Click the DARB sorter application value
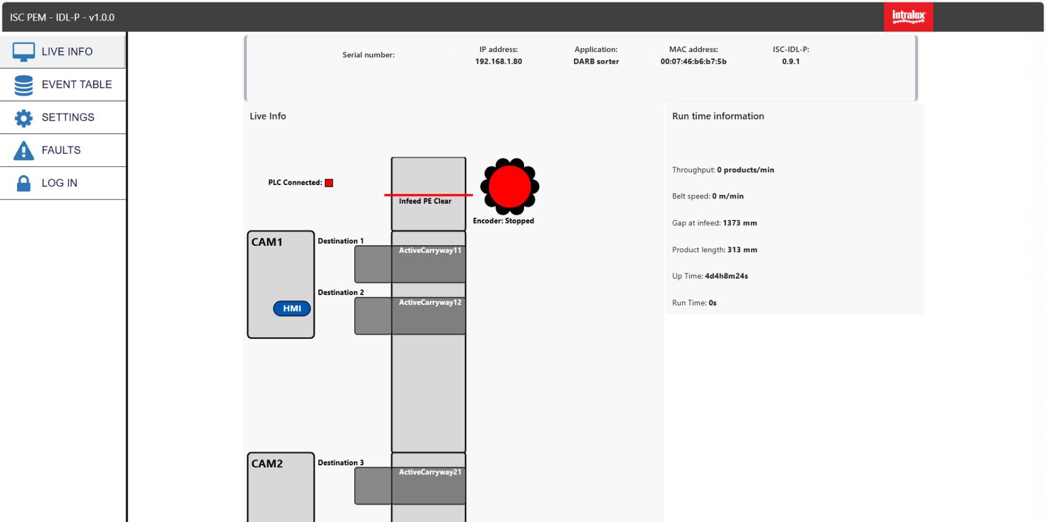 [x=596, y=61]
